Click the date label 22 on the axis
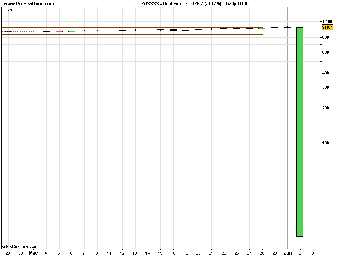The height and width of the screenshot is (264, 339). pyautogui.click(x=224, y=253)
